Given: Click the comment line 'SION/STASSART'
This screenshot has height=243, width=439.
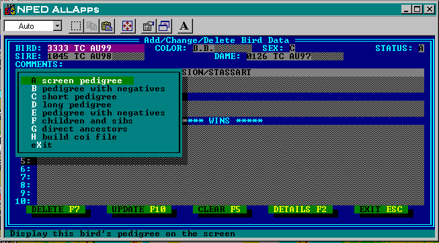Looking at the screenshot, I should (303, 72).
